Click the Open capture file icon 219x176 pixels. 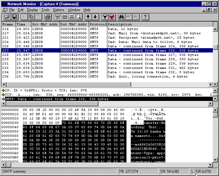(x=7, y=17)
